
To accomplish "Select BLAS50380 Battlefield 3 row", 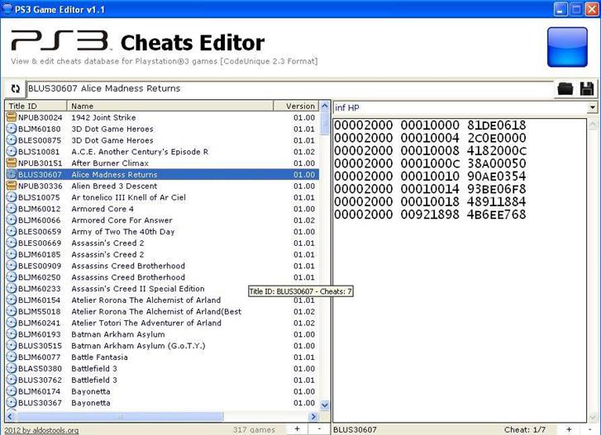I will 162,369.
